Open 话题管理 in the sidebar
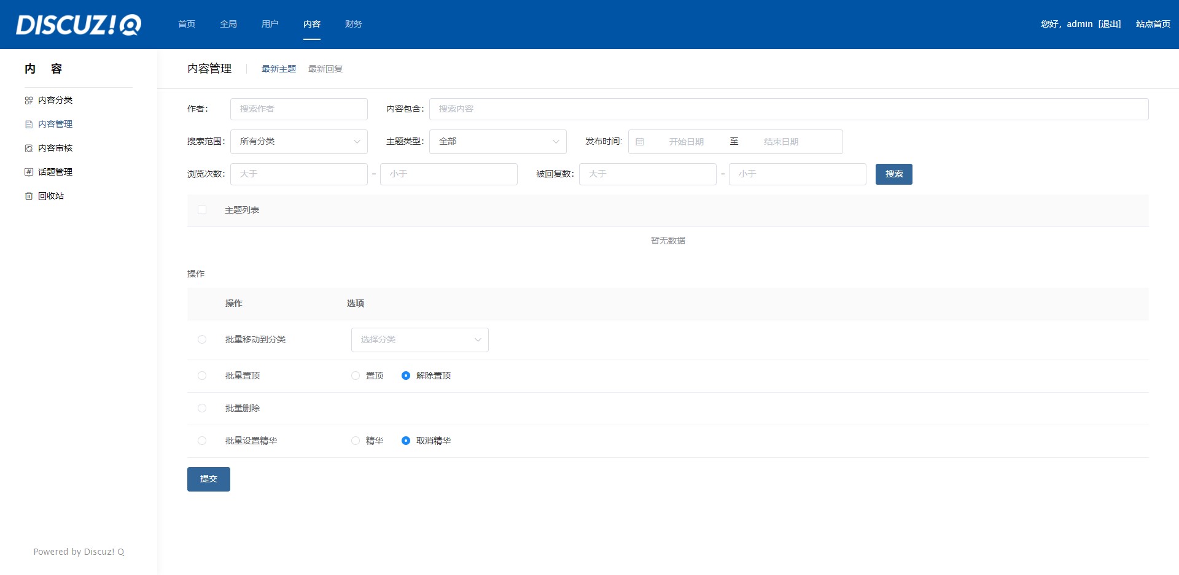The height and width of the screenshot is (575, 1179). pos(55,172)
